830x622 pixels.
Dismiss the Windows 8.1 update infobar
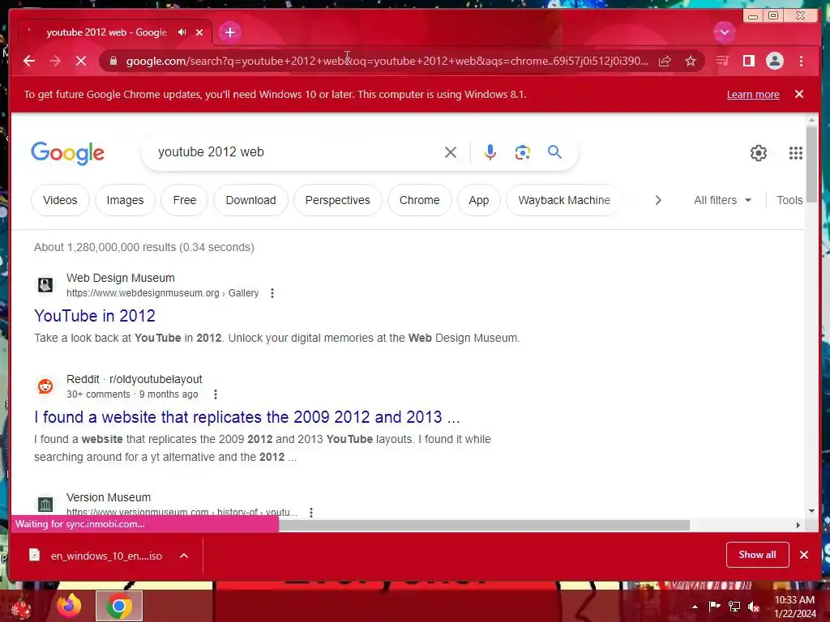(x=799, y=94)
